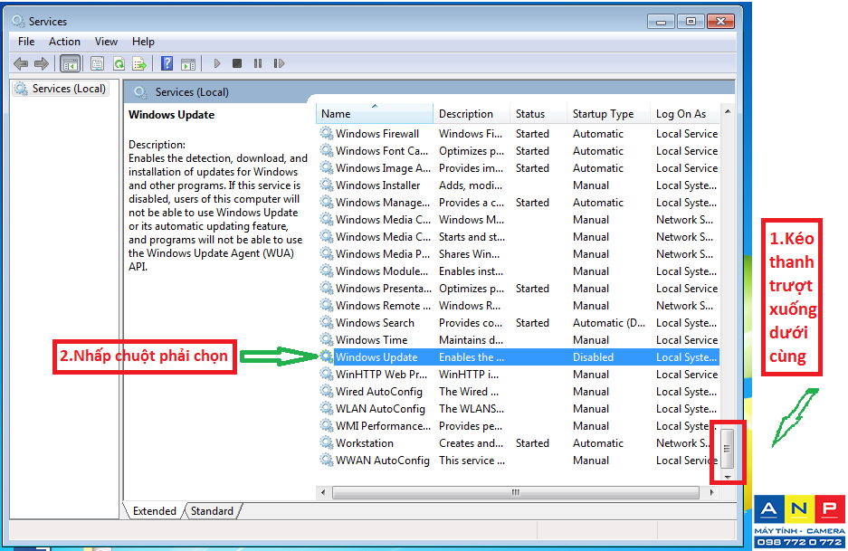Click horizontal scrollbar left arrow
This screenshot has width=848, height=551.
323,492
